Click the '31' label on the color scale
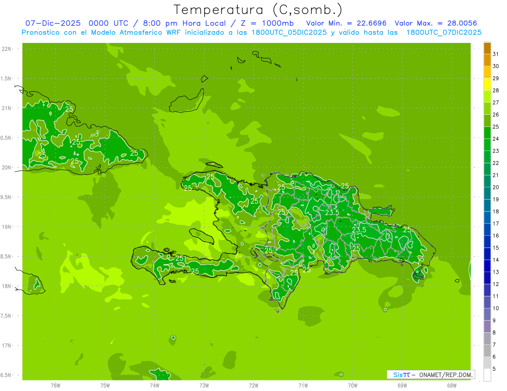Image resolution: width=507 pixels, height=391 pixels. tap(496, 54)
